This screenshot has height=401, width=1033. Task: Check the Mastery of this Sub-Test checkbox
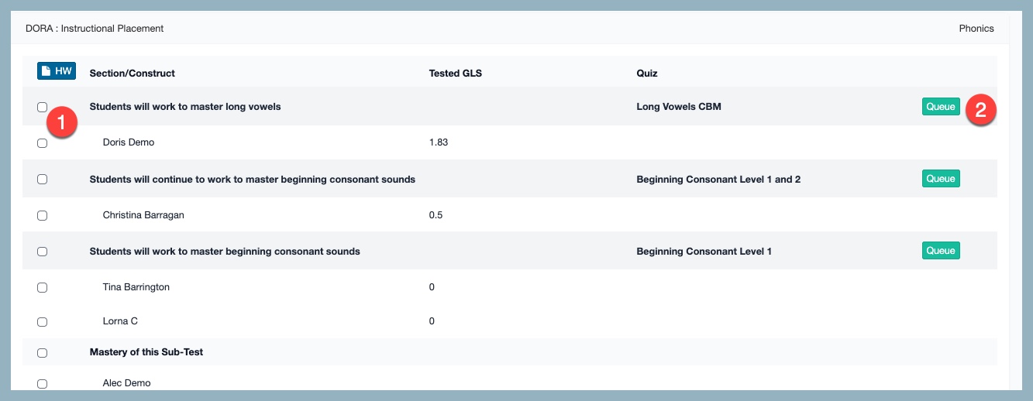43,353
